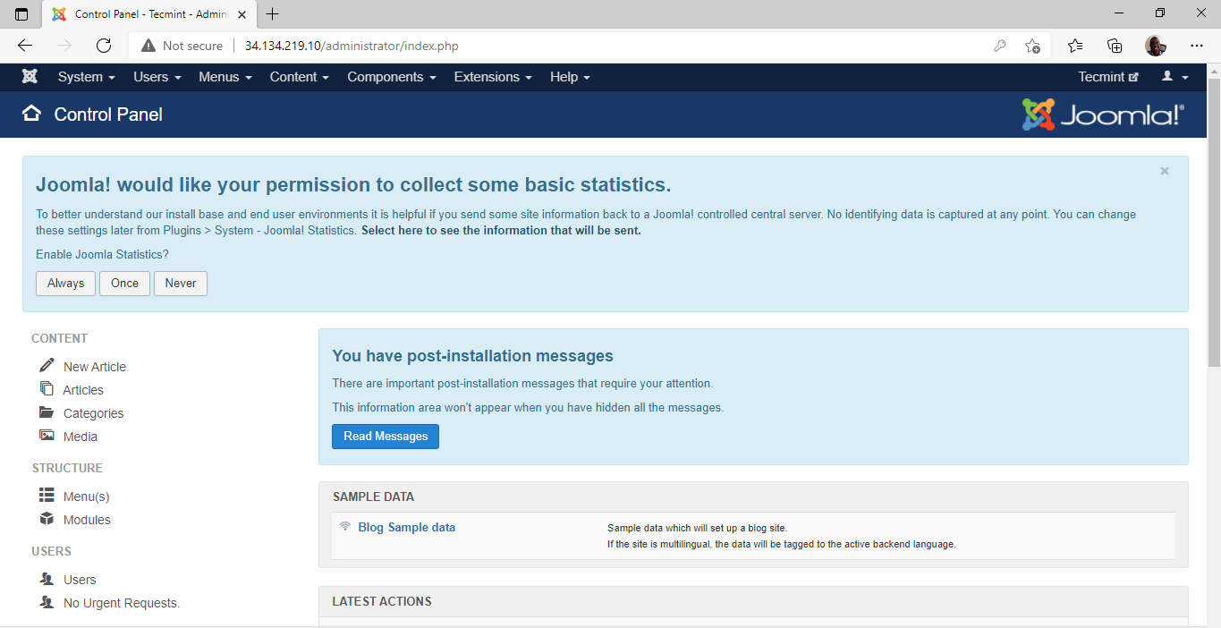Image resolution: width=1221 pixels, height=628 pixels.
Task: Click the Users people icon
Action: 47,579
